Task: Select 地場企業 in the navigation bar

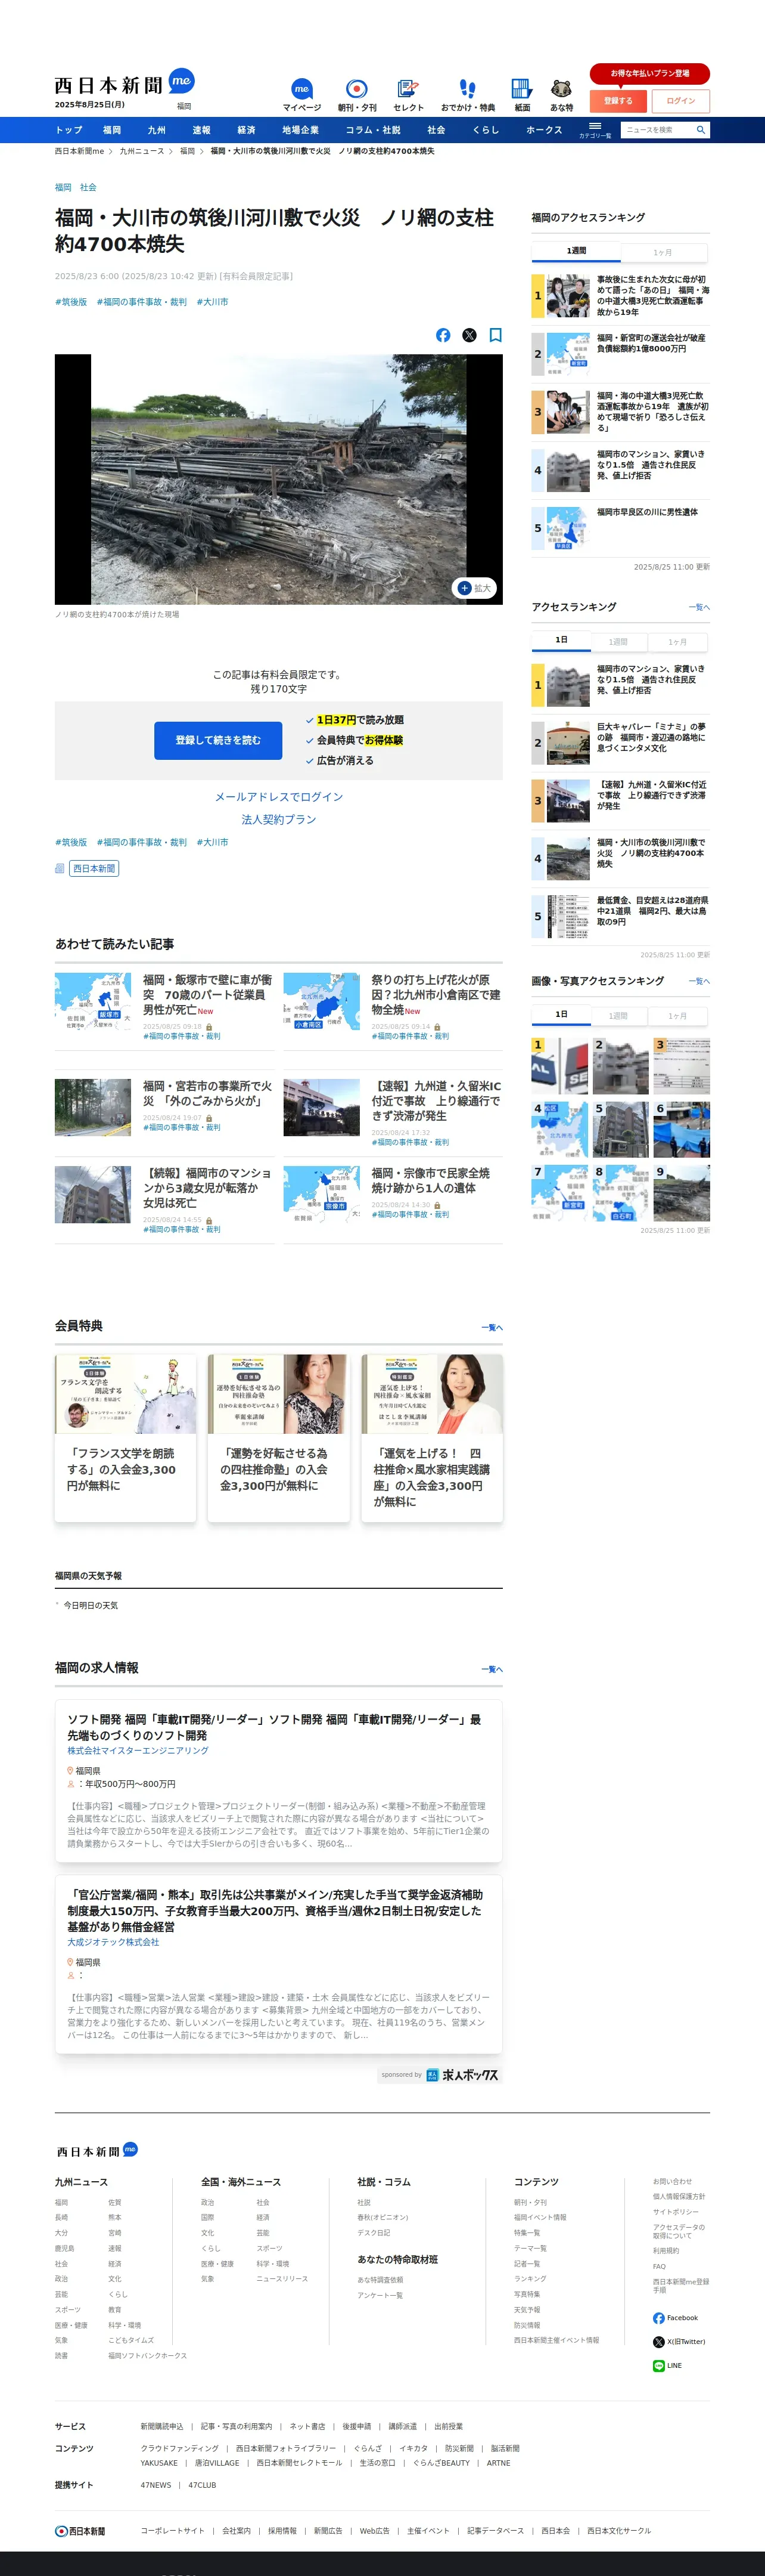Action: click(301, 130)
